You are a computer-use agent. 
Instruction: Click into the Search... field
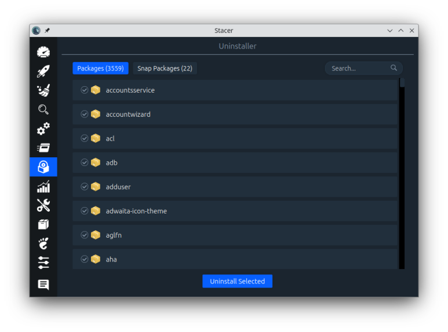pyautogui.click(x=364, y=68)
